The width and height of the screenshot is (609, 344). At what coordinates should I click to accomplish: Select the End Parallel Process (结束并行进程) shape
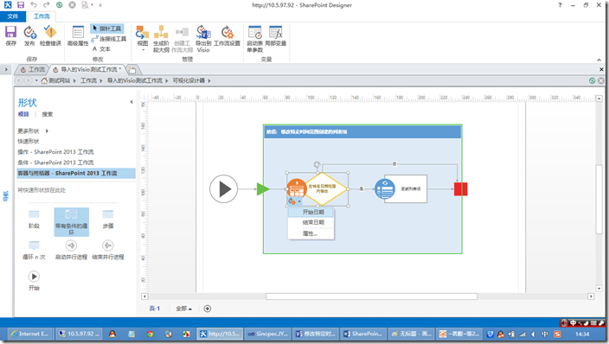click(108, 250)
